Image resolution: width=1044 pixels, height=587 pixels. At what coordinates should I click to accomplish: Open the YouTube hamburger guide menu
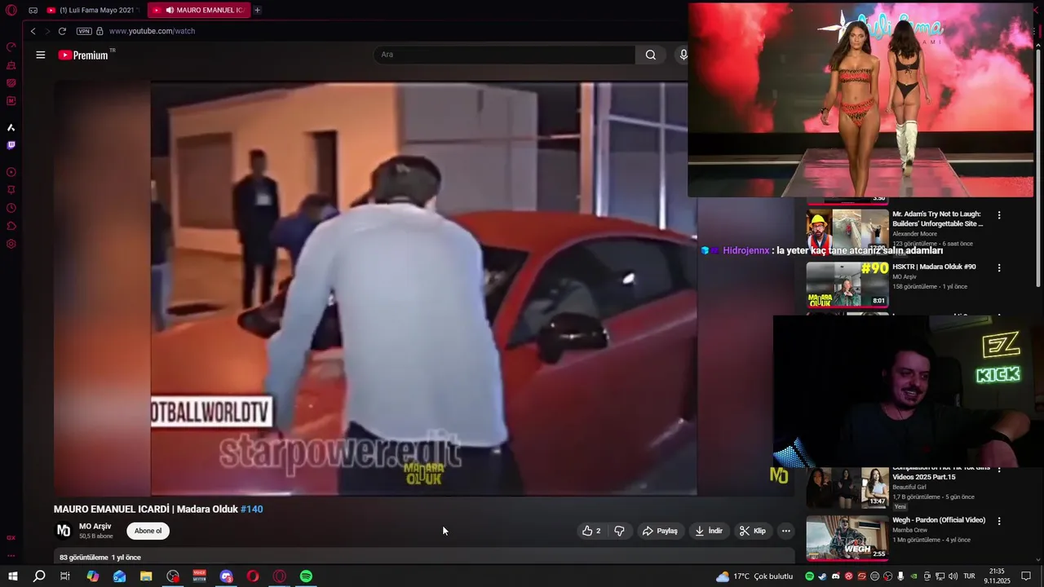tap(40, 55)
